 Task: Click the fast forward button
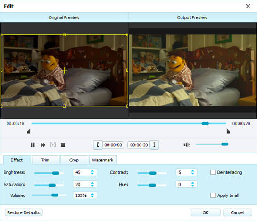tap(43, 145)
